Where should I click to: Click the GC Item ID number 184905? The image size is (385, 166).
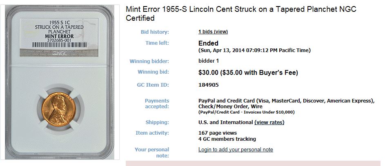pos(209,85)
